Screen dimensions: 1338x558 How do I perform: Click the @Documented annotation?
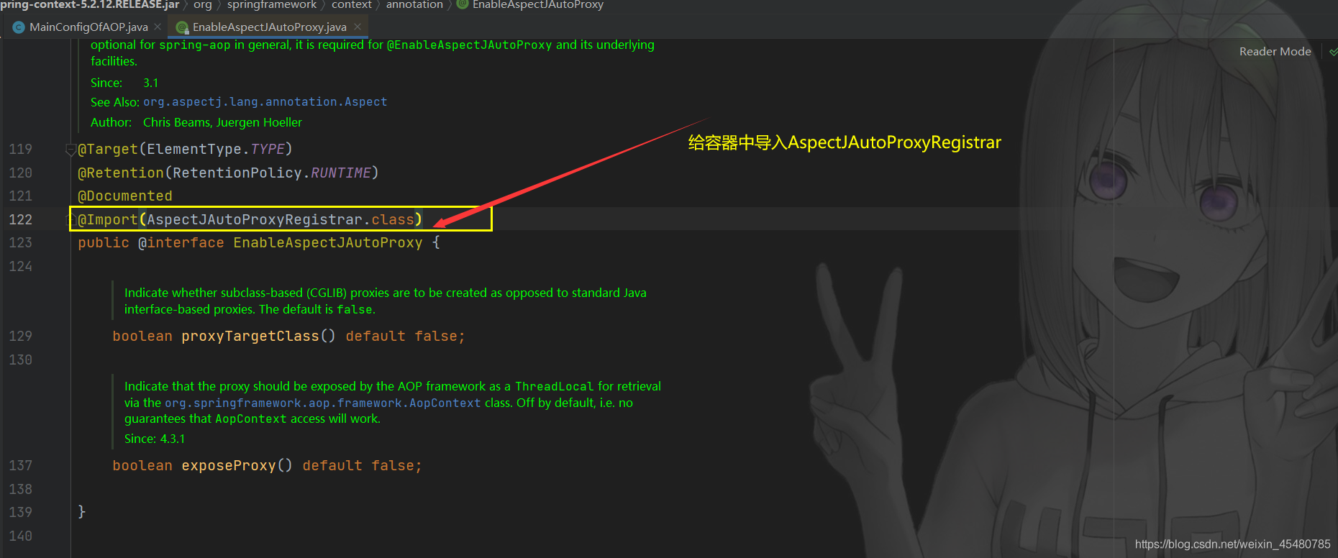coord(125,196)
